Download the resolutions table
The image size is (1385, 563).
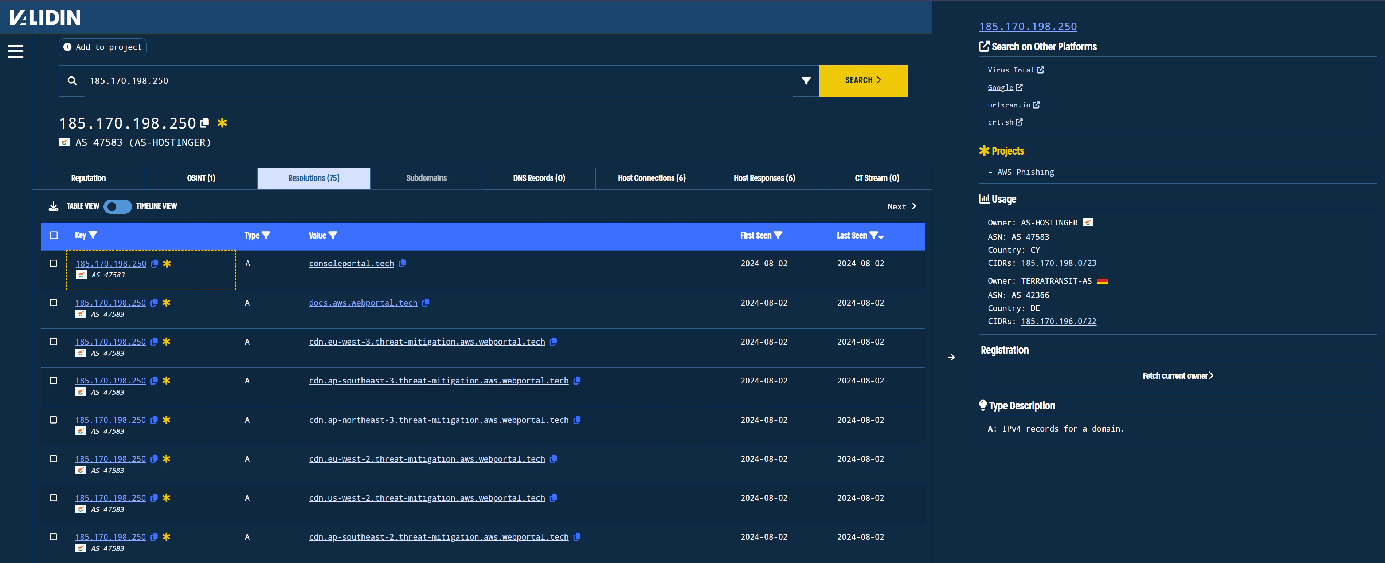coord(53,206)
